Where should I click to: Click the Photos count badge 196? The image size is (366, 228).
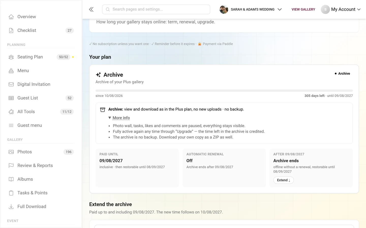tap(69, 152)
